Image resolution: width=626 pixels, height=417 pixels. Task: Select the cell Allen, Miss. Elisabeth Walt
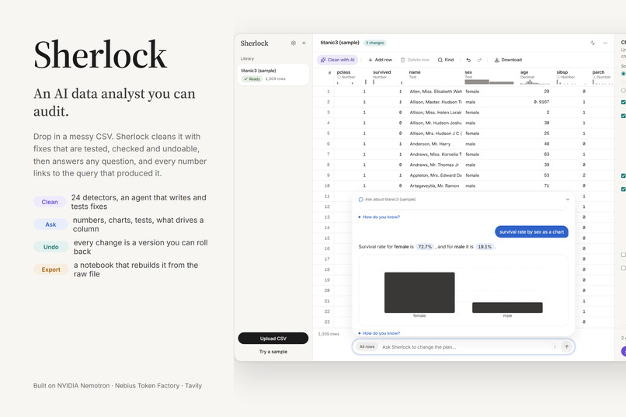point(435,92)
